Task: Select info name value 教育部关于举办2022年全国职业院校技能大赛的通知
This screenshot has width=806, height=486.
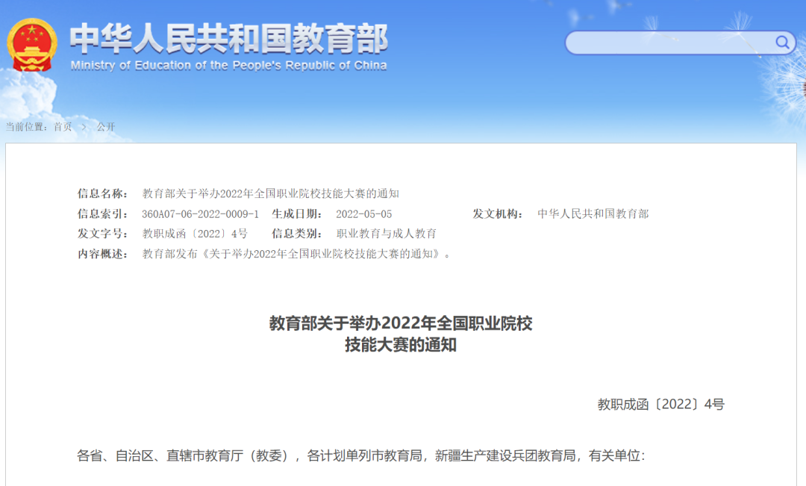Action: (270, 194)
